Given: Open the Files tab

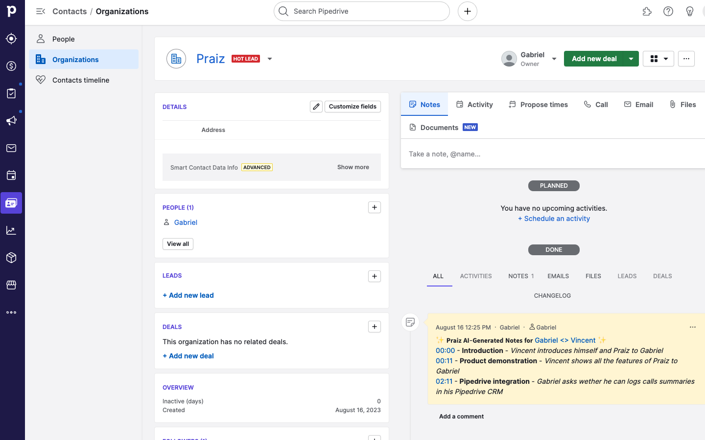Looking at the screenshot, I should (x=682, y=105).
